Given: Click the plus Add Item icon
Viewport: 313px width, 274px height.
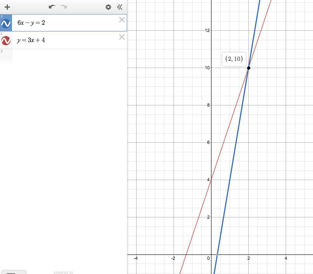Looking at the screenshot, I should point(7,7).
